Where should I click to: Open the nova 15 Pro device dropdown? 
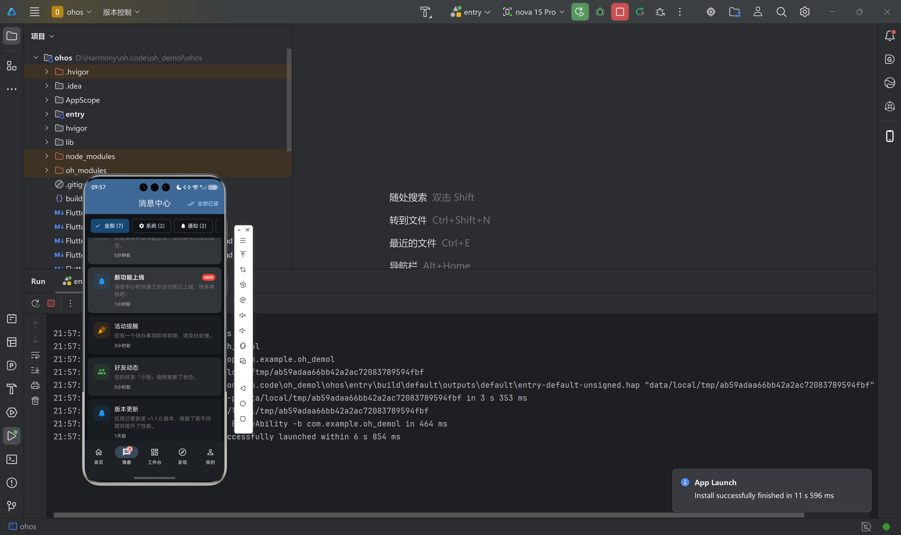coord(534,12)
